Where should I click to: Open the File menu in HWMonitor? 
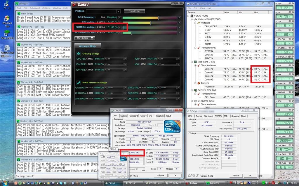coord(189,8)
